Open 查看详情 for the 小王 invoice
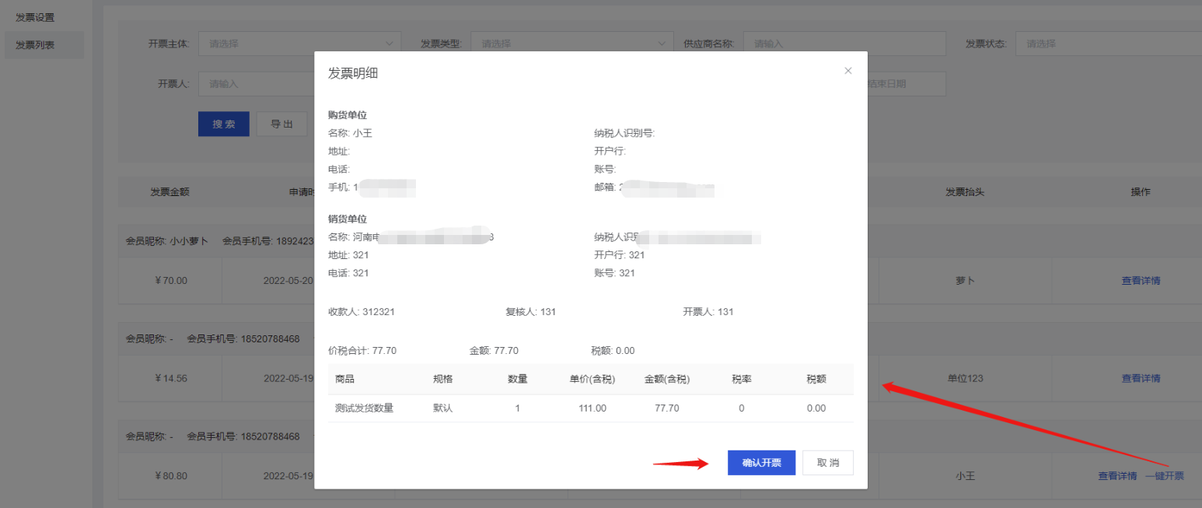 tap(1117, 476)
